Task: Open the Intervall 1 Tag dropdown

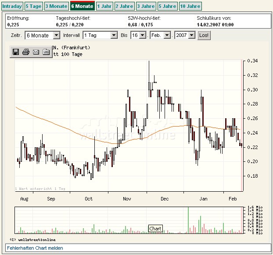Action: (x=100, y=36)
